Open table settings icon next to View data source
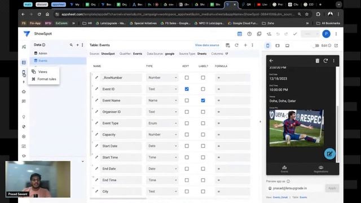 228,45
